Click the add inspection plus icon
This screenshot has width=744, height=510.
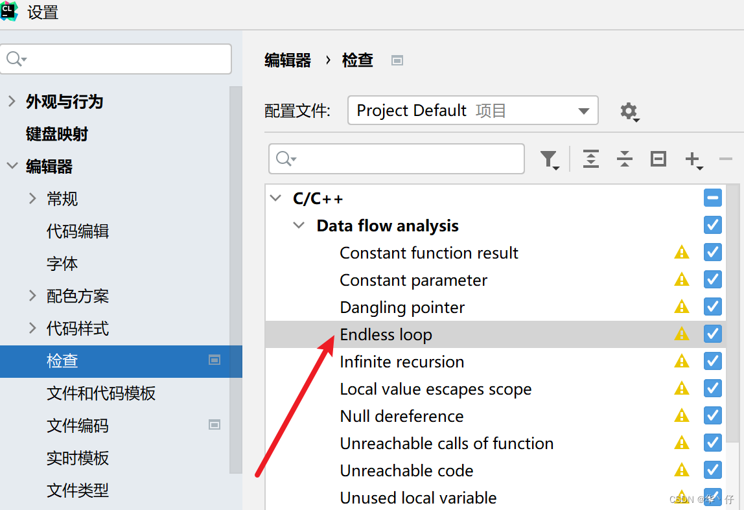tap(693, 159)
